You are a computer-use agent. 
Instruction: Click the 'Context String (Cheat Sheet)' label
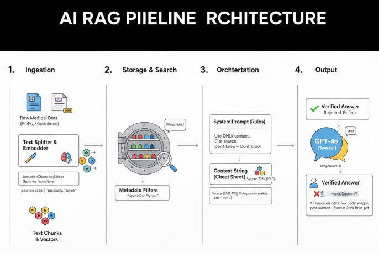230,174
